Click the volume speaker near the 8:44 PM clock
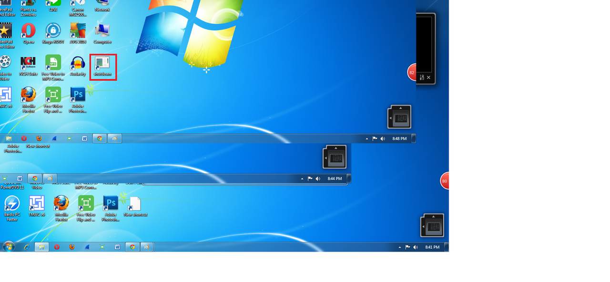Image resolution: width=610 pixels, height=282 pixels. click(x=318, y=179)
